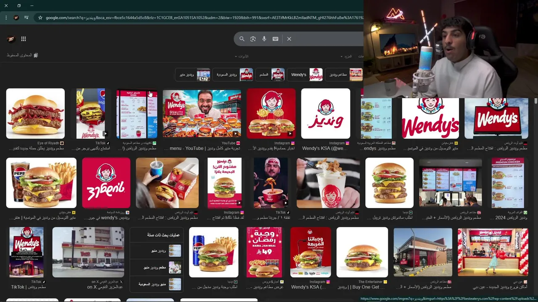Image resolution: width=538 pixels, height=302 pixels.
Task: Open the مفتوح الآن Wendy's ad image
Action: point(224,183)
